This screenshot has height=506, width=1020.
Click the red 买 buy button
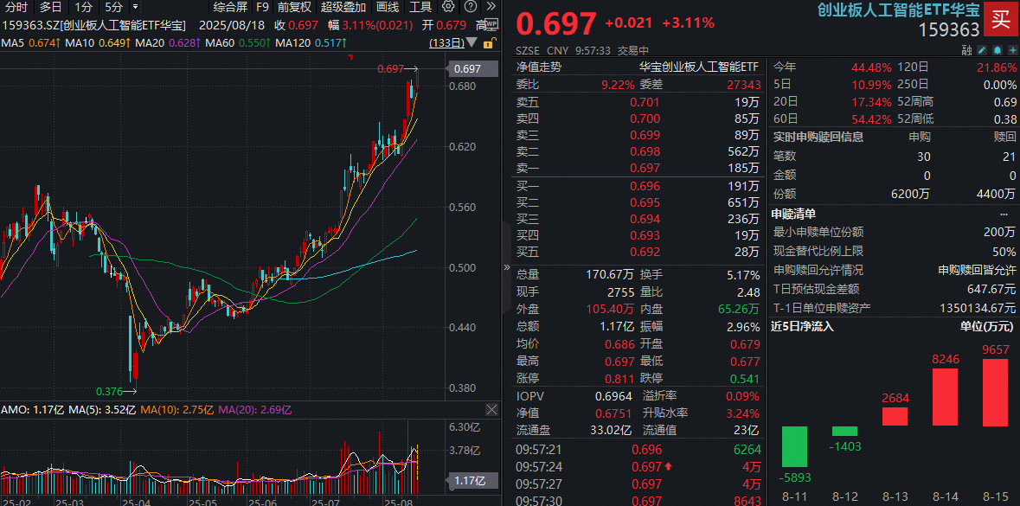1000,19
